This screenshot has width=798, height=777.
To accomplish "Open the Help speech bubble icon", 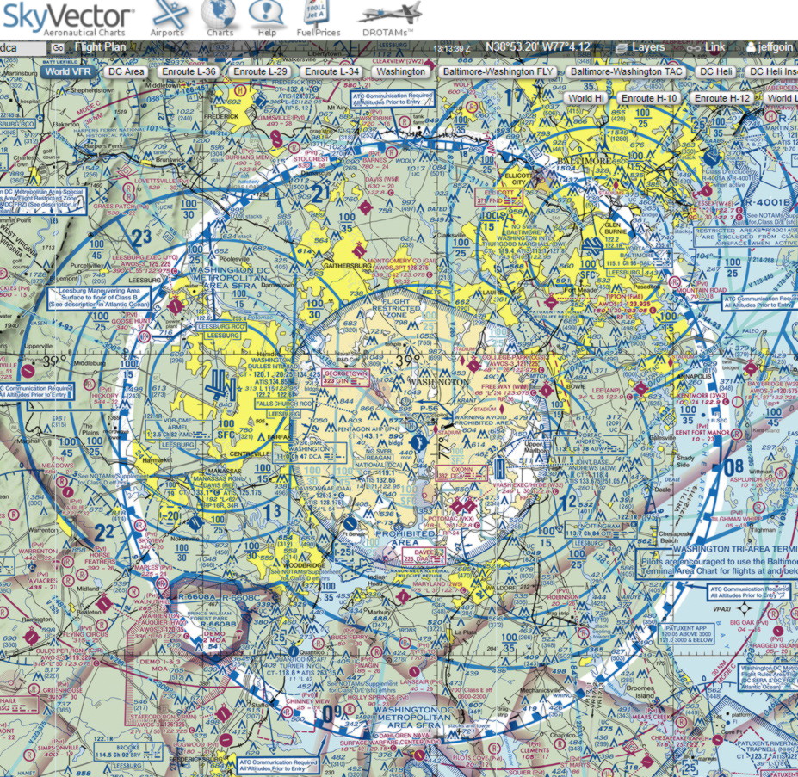I will tap(266, 17).
